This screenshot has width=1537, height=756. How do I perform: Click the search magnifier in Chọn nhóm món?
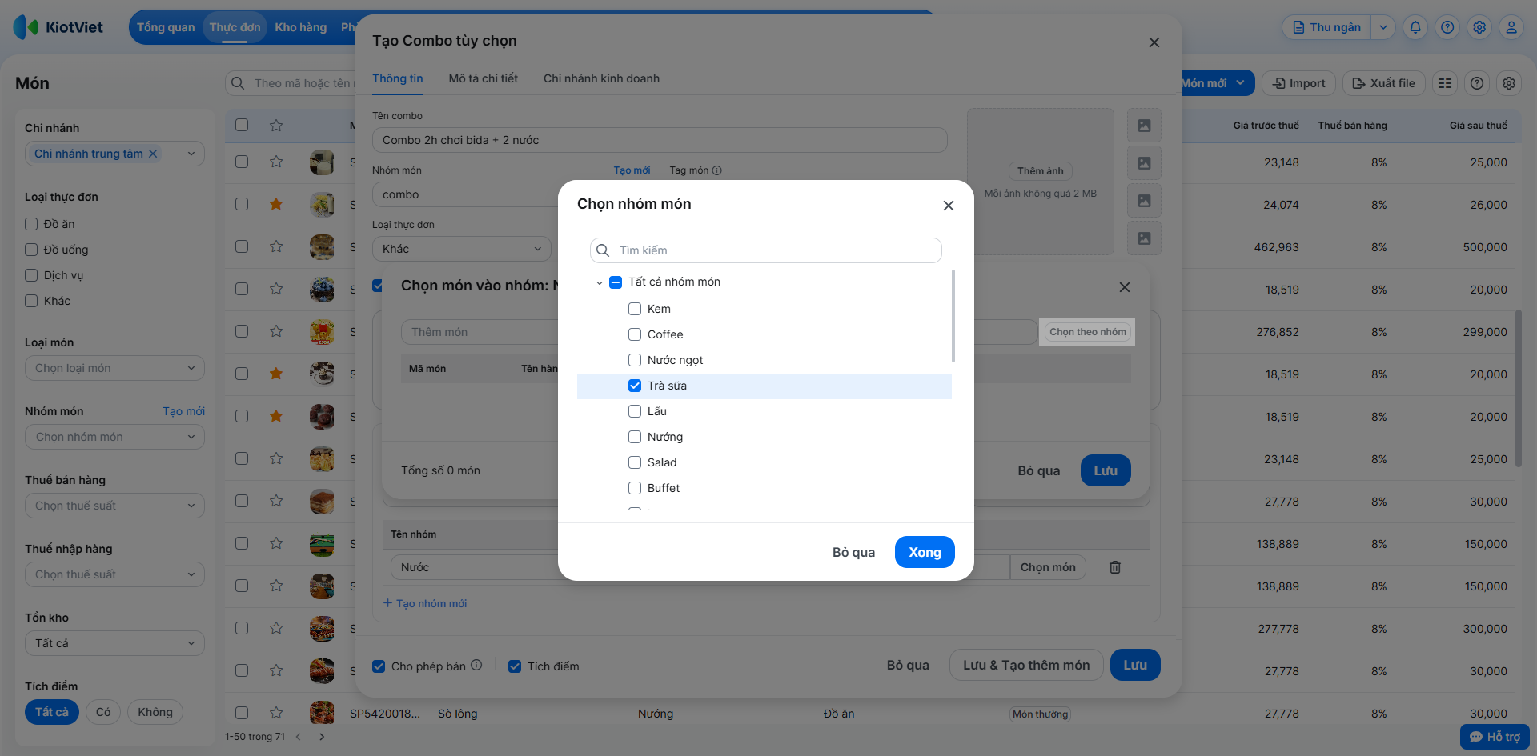(604, 250)
